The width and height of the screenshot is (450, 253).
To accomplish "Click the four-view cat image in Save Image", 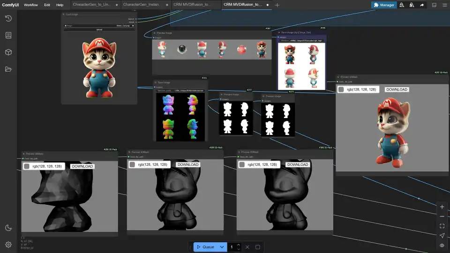I will click(x=301, y=66).
